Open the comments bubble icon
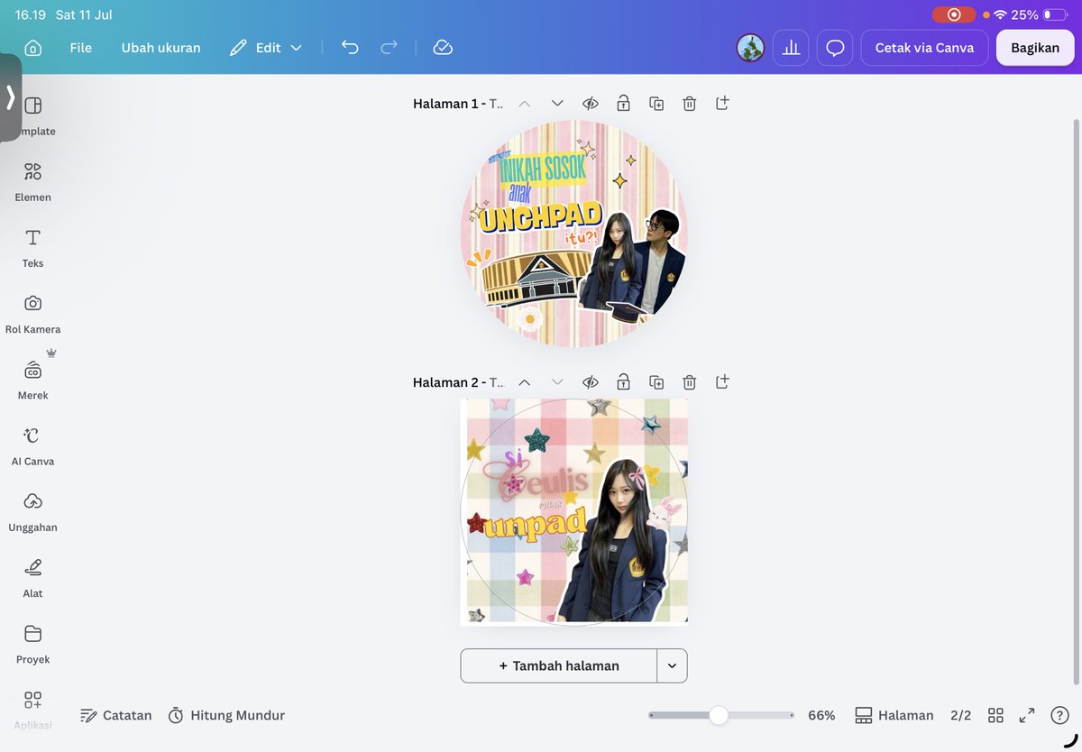 point(835,48)
